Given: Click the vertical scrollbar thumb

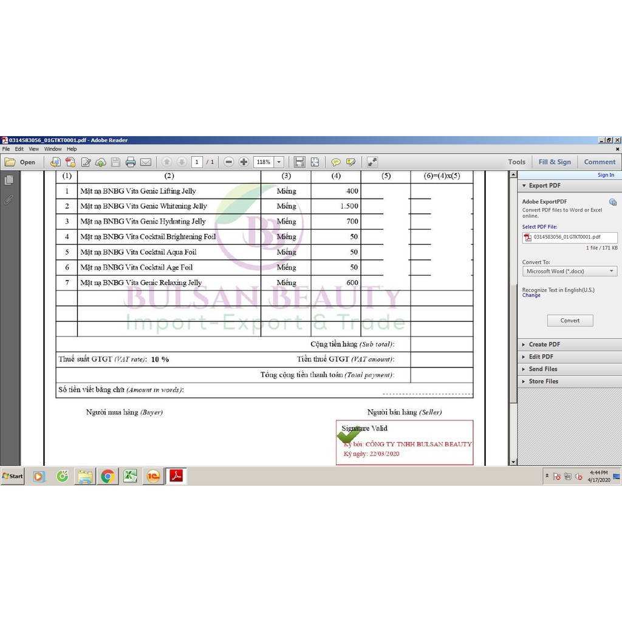Looking at the screenshot, I should [x=513, y=344].
